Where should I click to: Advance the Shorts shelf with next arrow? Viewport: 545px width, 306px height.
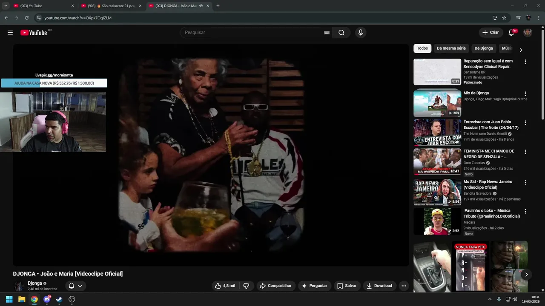tap(526, 275)
